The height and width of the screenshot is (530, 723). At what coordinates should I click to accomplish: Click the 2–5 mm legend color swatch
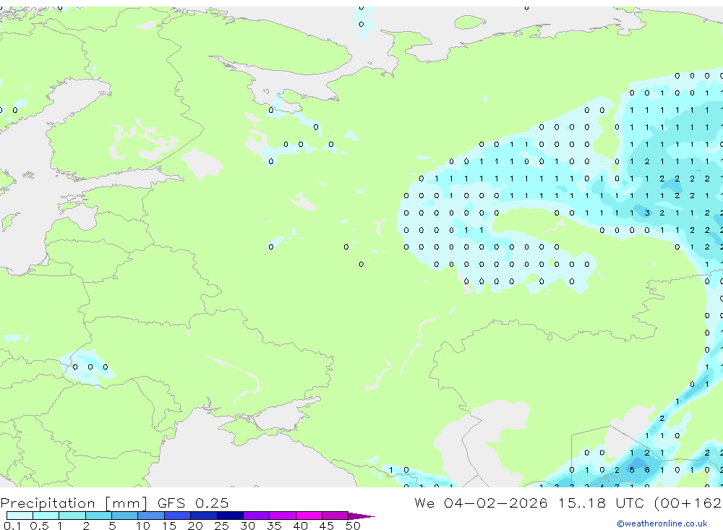pyautogui.click(x=98, y=516)
